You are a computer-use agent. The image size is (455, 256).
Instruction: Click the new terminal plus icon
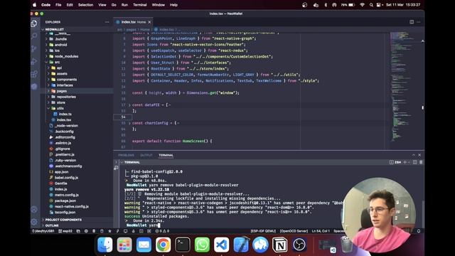[x=405, y=162]
